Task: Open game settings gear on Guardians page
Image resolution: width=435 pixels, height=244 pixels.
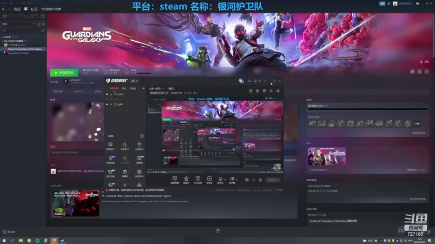Action: click(412, 72)
